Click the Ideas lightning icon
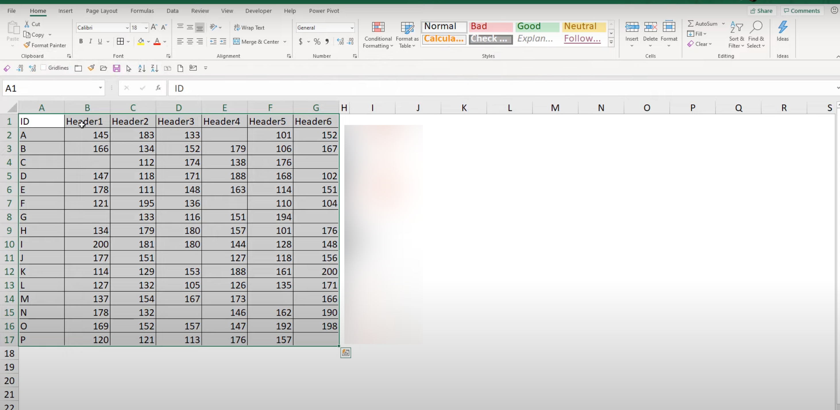The image size is (840, 410). point(782,27)
